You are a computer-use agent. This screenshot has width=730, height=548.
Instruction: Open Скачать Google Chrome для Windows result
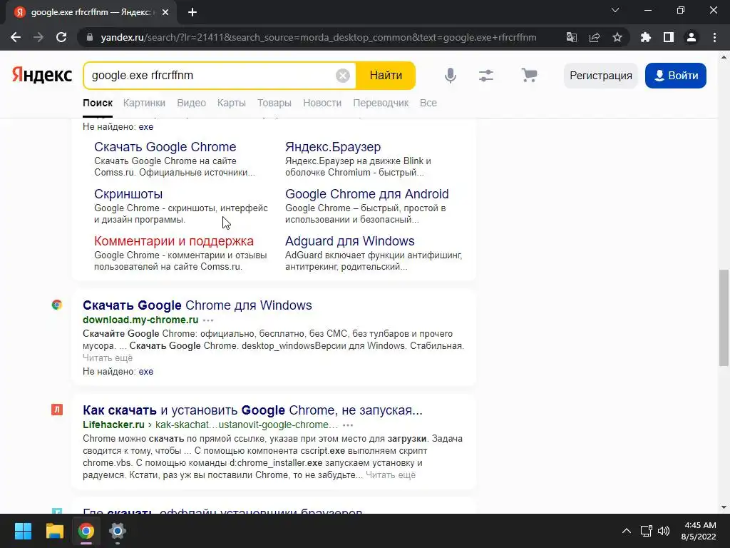pyautogui.click(x=197, y=305)
